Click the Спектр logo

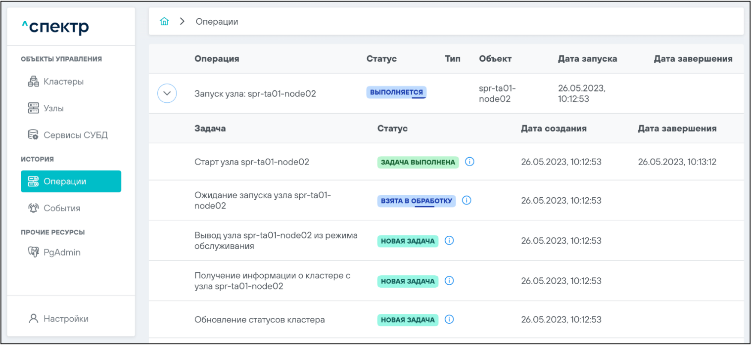coord(55,27)
